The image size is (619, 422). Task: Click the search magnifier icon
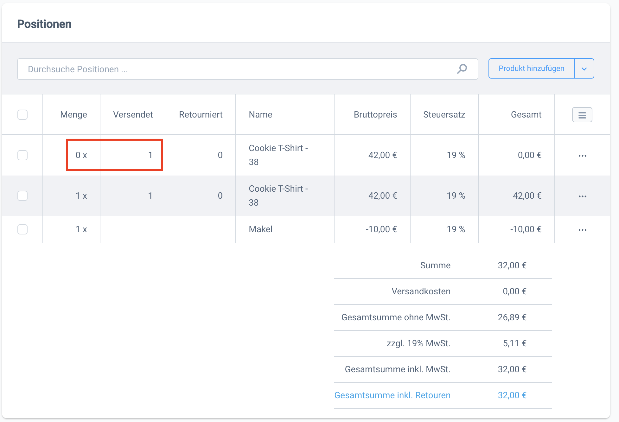462,69
